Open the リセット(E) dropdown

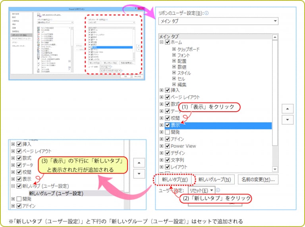coord(202,190)
